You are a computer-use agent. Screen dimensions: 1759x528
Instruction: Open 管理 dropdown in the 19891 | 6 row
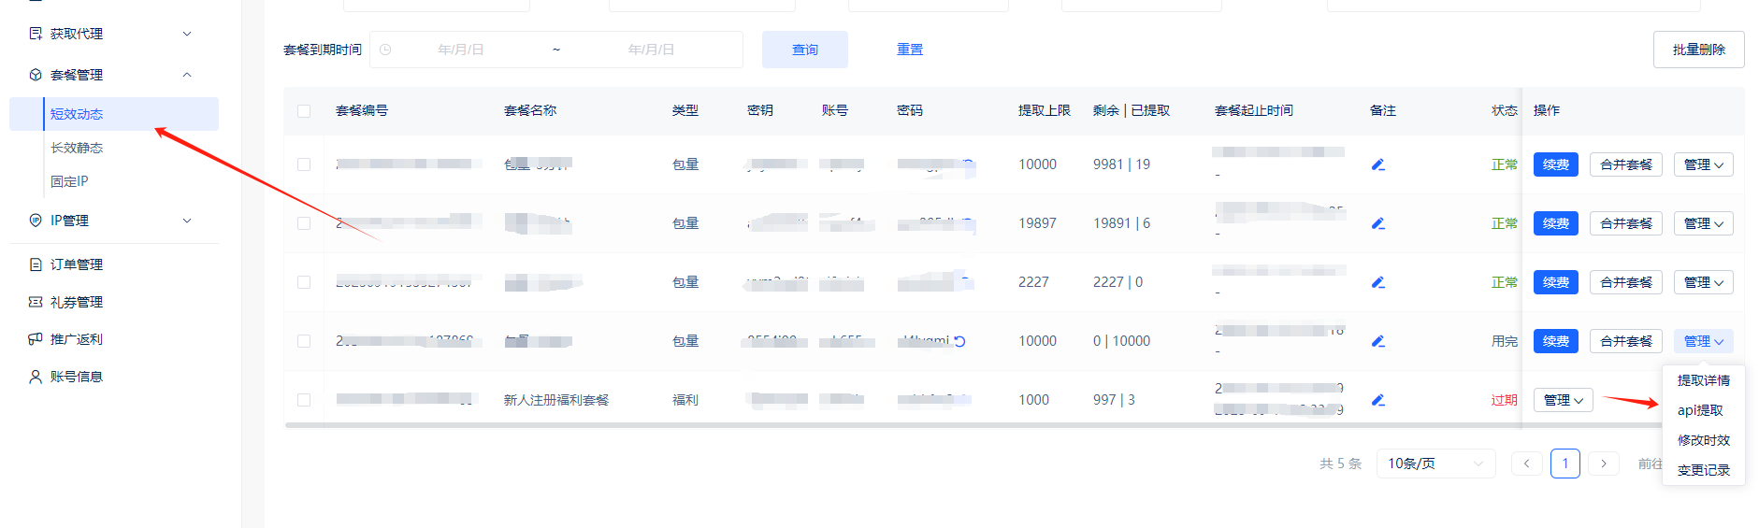click(1704, 223)
